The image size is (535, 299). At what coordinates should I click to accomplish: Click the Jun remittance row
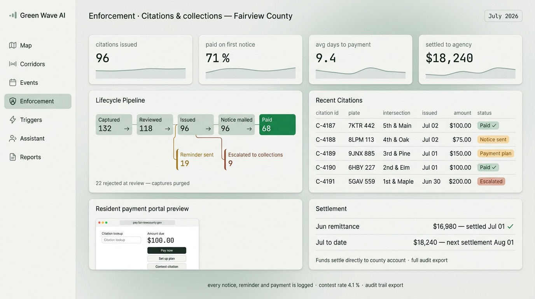pos(415,226)
